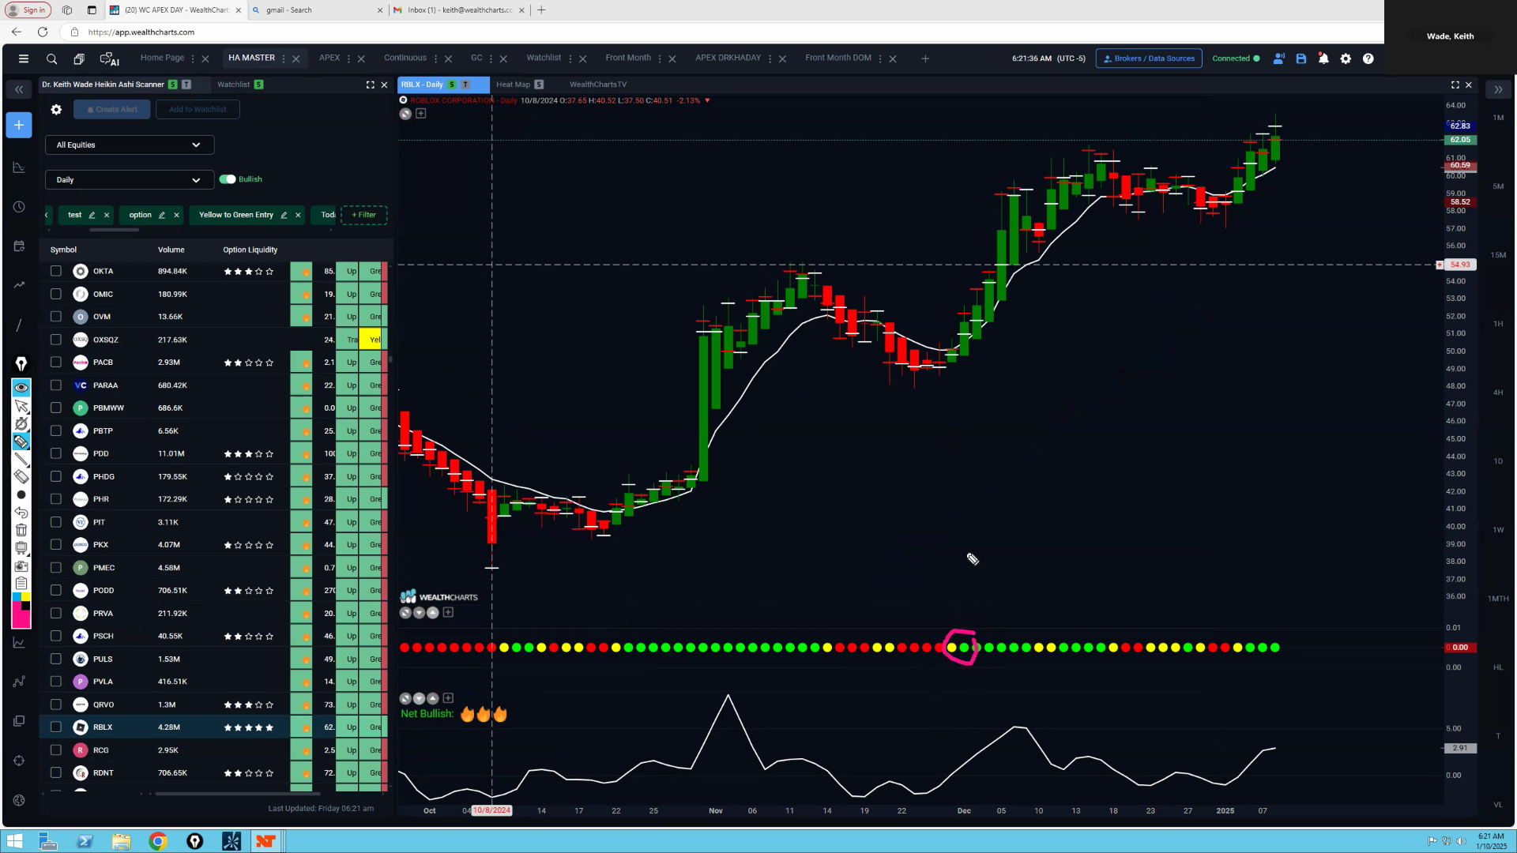Open the AI assistant icon
Image resolution: width=1517 pixels, height=853 pixels.
point(109,58)
